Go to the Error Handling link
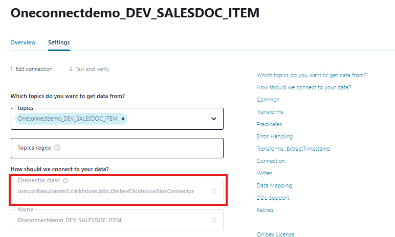Viewport: 395px width, 237px height. pos(275,136)
